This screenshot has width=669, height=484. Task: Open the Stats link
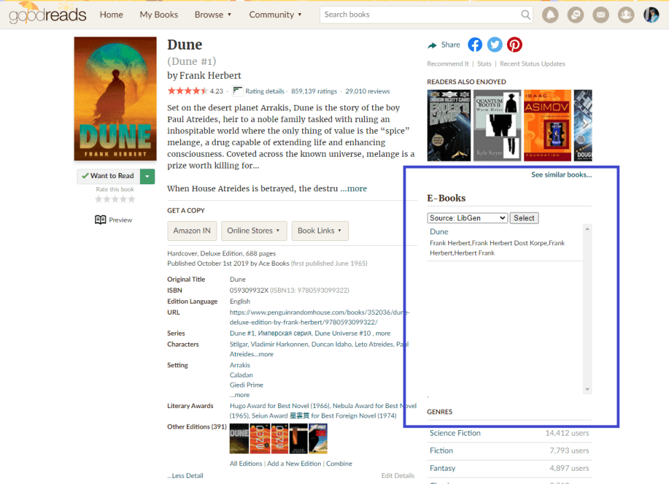pos(484,64)
